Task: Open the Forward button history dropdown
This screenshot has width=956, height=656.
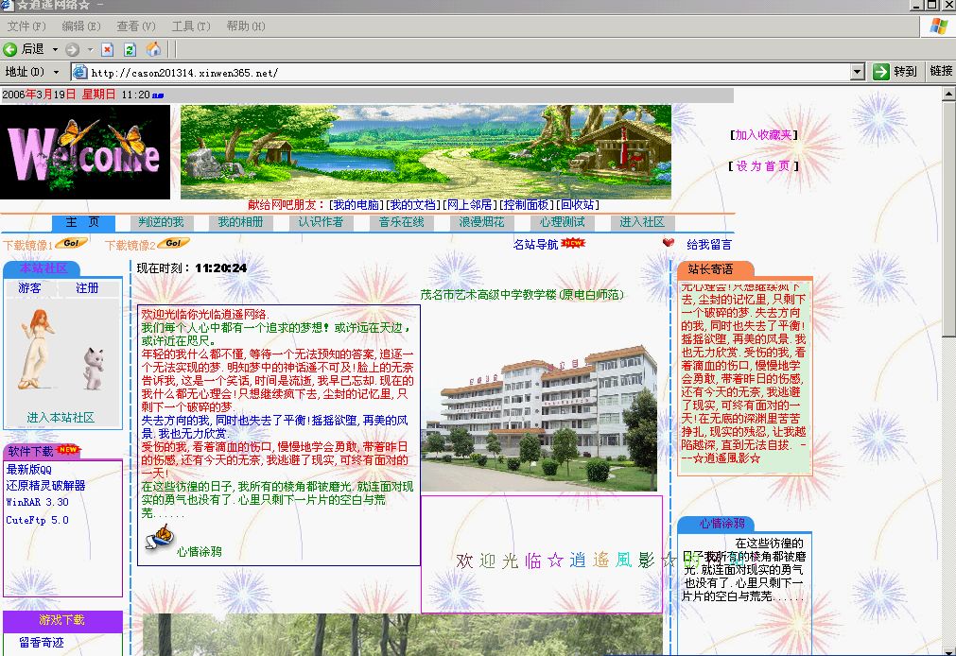Action: (91, 49)
